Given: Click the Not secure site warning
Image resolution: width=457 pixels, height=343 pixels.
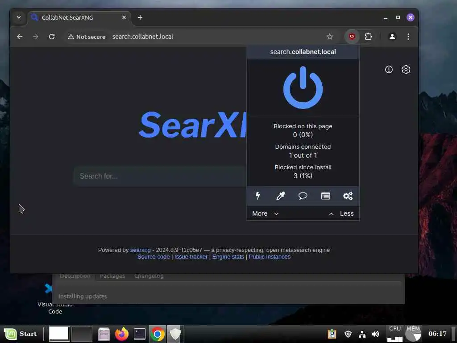Looking at the screenshot, I should click(x=87, y=37).
